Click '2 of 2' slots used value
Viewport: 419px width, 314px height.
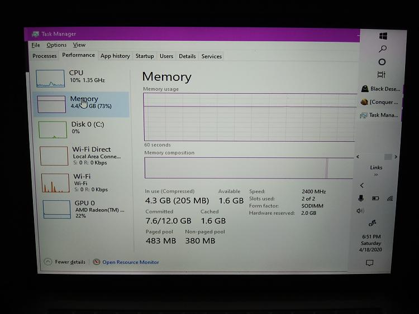[x=308, y=199]
